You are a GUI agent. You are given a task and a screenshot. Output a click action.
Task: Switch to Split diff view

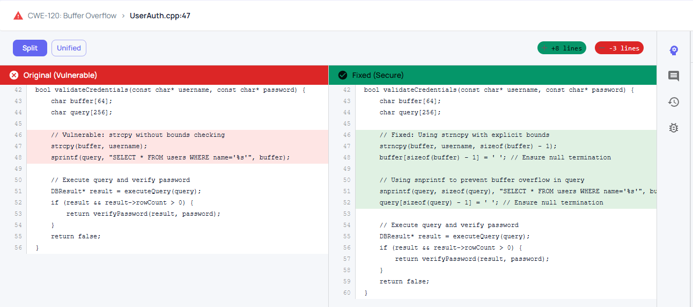coord(30,48)
